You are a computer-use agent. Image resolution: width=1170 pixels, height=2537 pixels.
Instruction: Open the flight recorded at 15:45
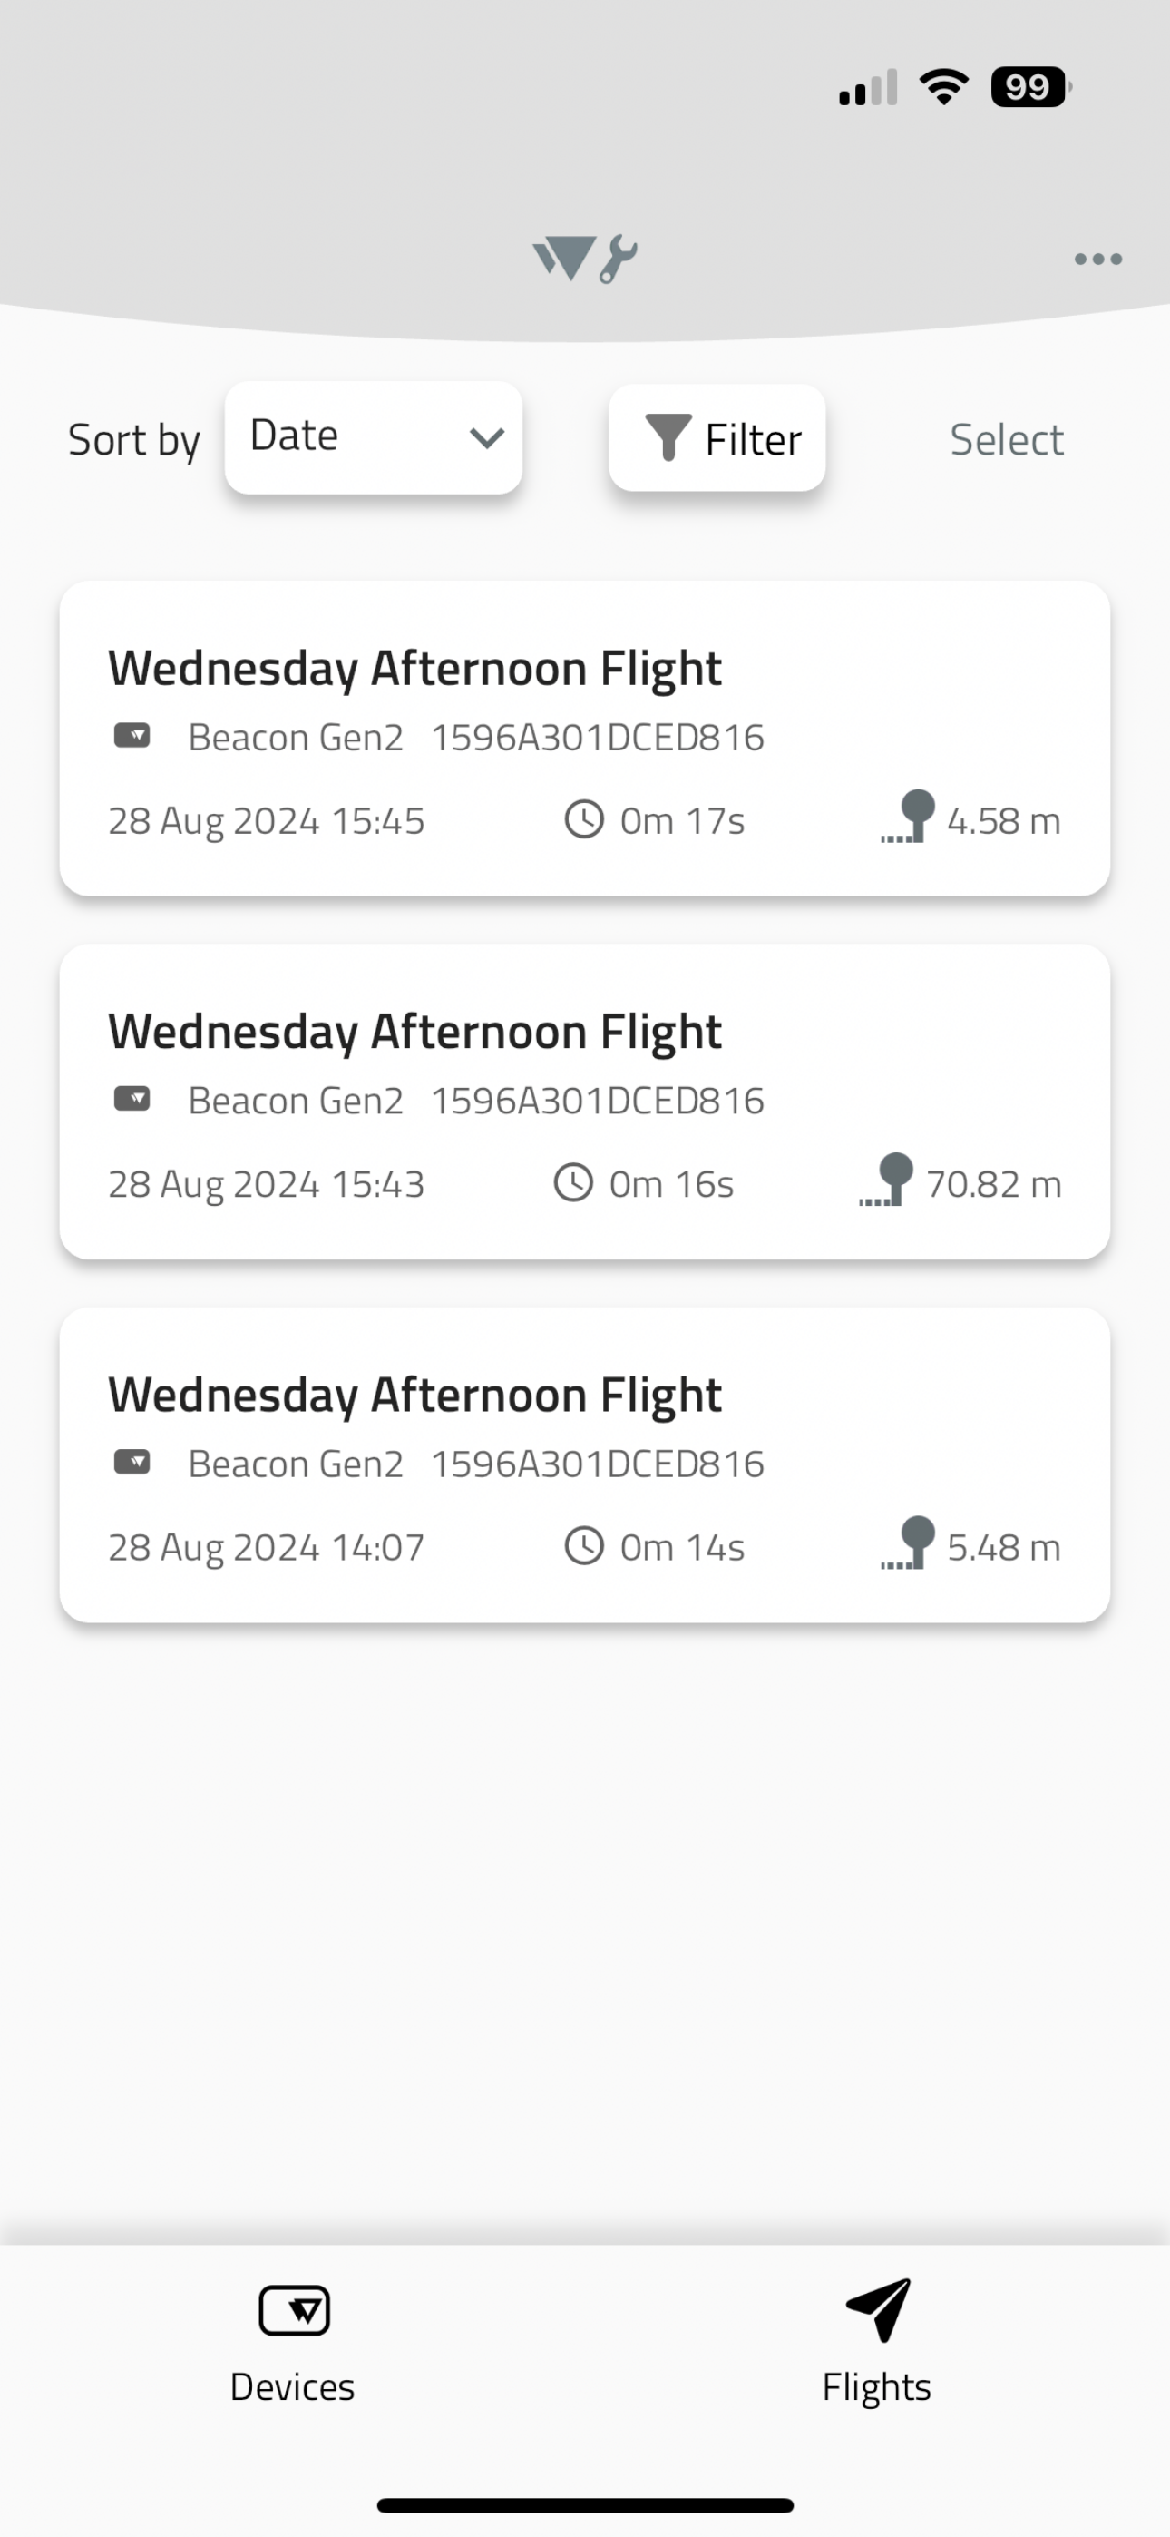585,739
